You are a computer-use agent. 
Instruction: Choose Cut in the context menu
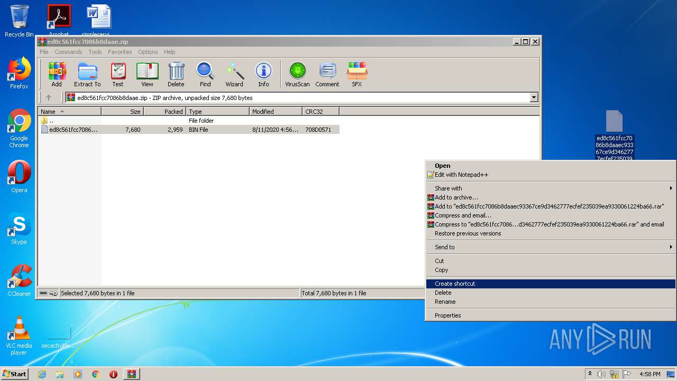click(551, 261)
